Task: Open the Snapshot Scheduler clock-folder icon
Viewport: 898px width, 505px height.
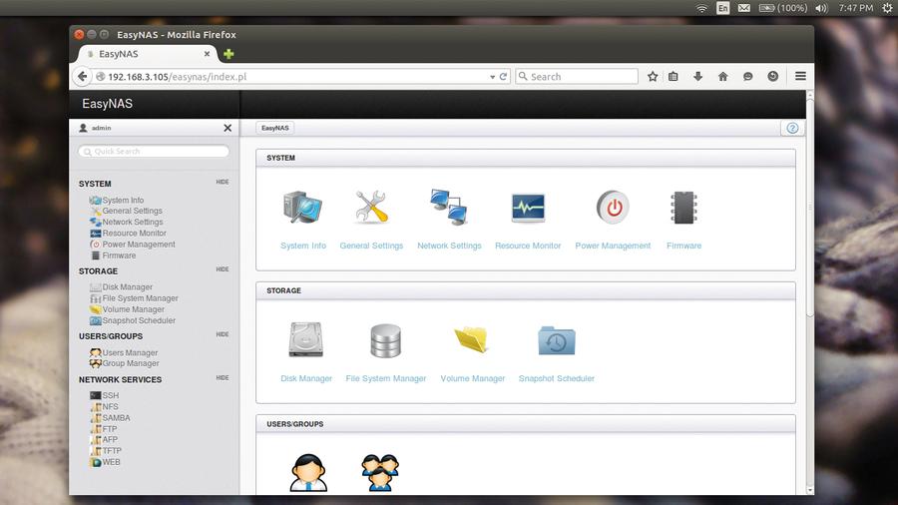Action: point(556,340)
